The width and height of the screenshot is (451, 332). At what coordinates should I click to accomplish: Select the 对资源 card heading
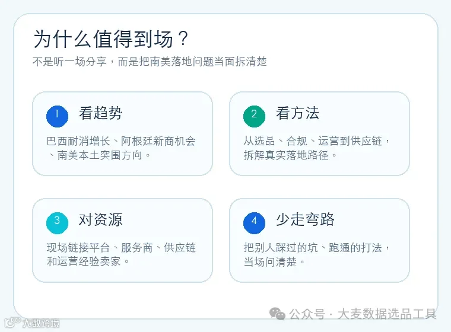coord(101,219)
